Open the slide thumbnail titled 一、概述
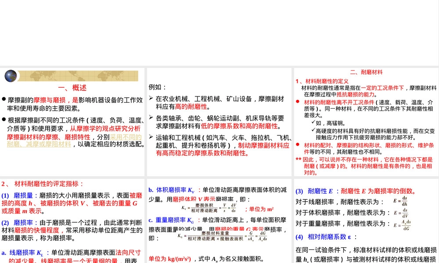Image resolution: width=439 pixels, height=263 pixels. coord(72,122)
